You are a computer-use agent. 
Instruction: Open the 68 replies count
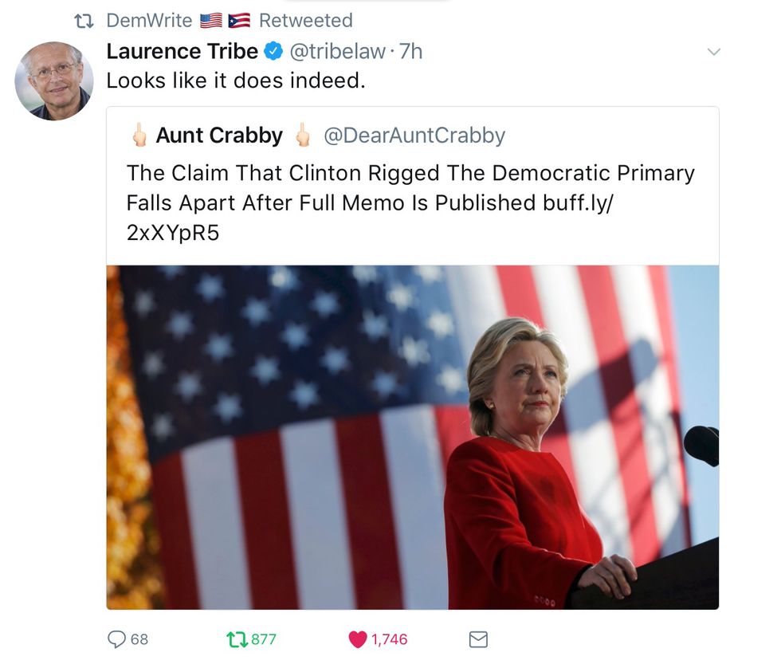coord(139,639)
